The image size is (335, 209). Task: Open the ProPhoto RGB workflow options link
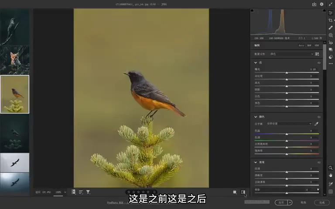click(x=118, y=202)
